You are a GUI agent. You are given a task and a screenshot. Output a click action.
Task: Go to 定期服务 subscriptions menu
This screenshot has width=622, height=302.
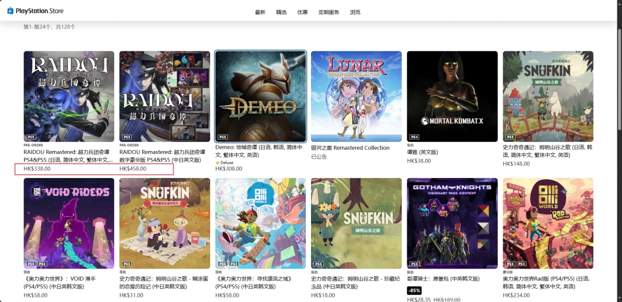(x=329, y=12)
